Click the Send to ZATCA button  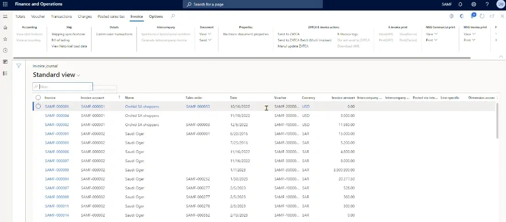(289, 34)
